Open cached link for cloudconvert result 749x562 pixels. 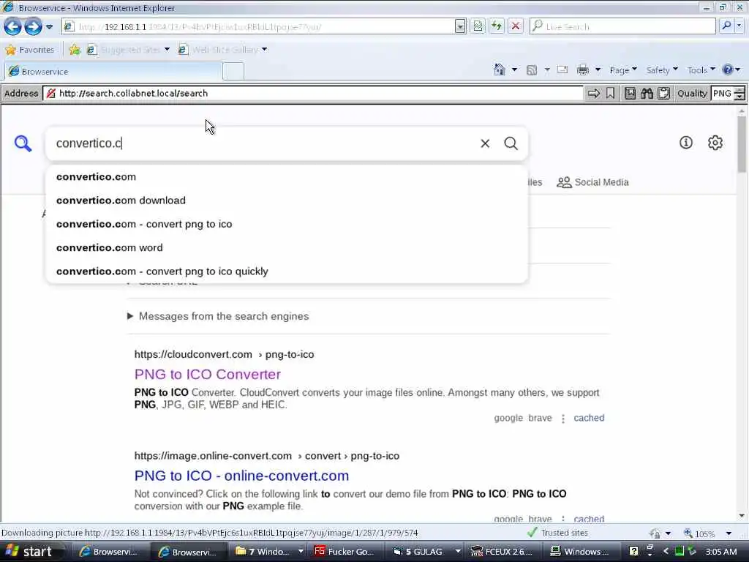point(589,418)
